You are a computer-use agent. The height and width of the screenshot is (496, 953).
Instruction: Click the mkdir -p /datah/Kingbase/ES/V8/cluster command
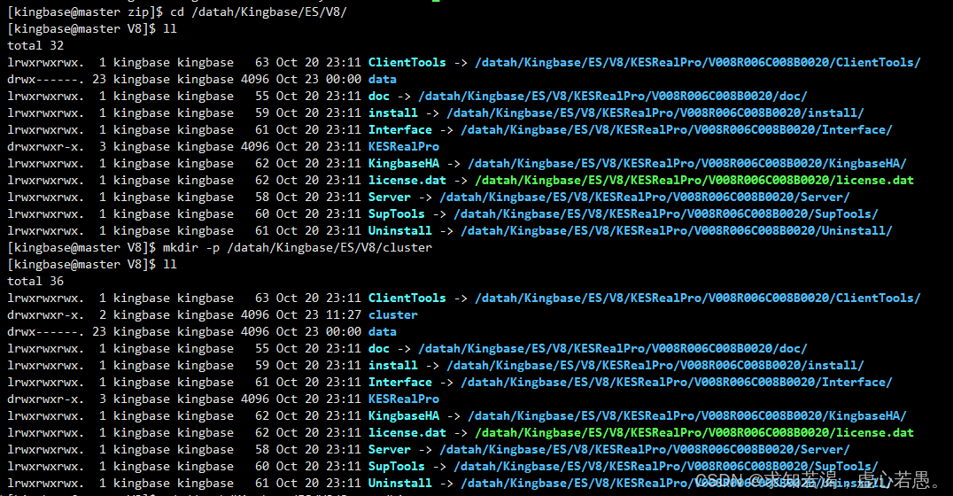[298, 248]
